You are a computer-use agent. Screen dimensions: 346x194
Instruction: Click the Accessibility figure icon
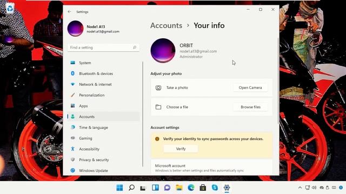coord(73,149)
